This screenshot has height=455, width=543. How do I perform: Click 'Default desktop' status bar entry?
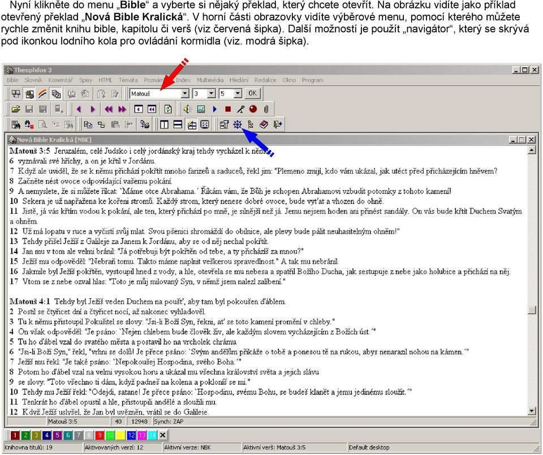[369, 448]
